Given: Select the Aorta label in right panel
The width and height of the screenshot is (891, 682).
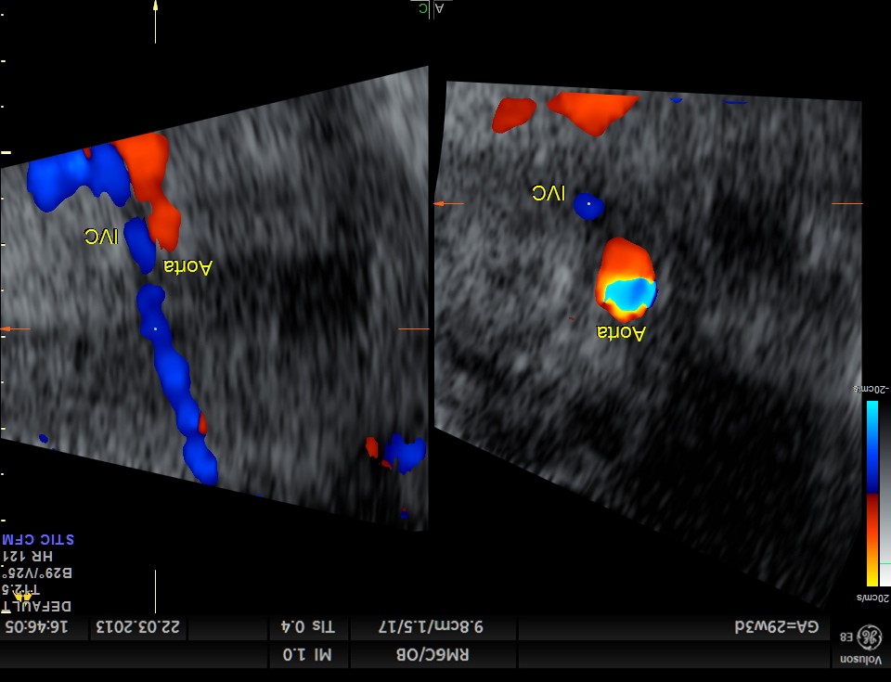Looking at the screenshot, I should tap(620, 332).
